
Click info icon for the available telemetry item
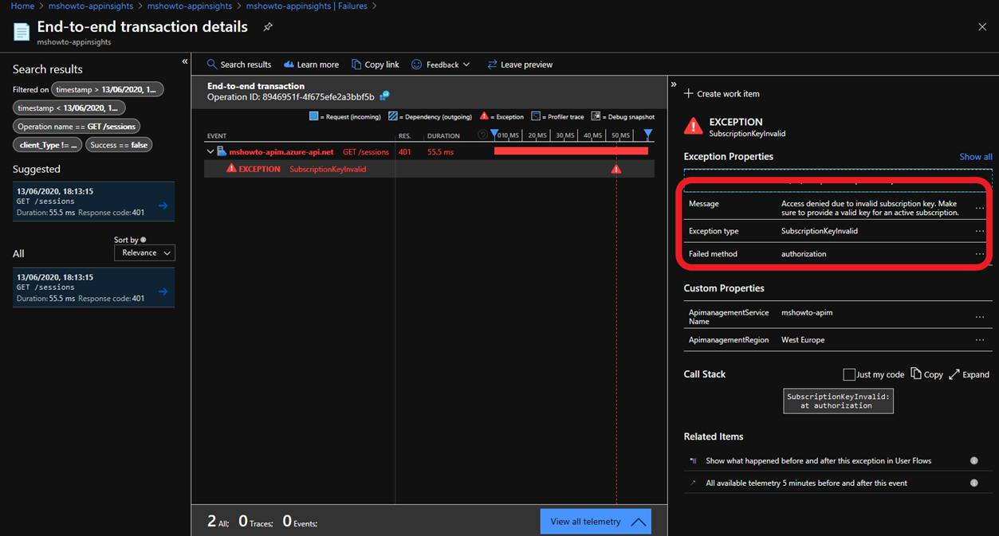coord(974,483)
